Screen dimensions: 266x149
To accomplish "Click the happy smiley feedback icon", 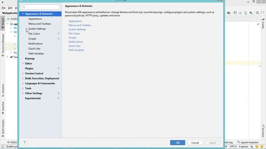I will [257, 147].
